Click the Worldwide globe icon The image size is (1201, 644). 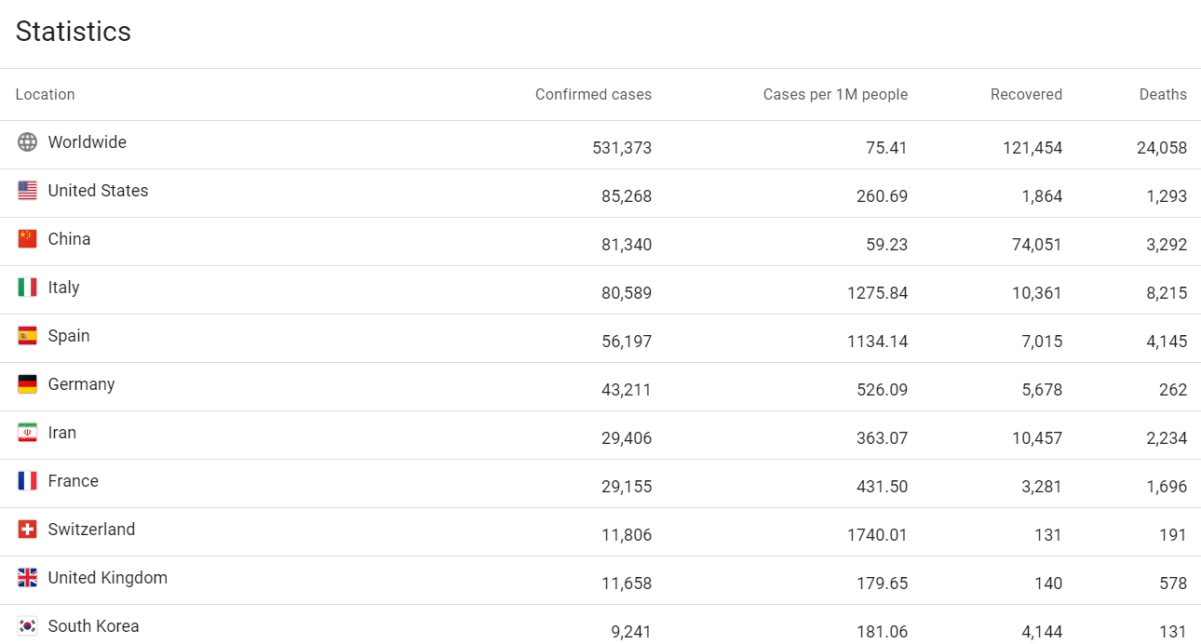tap(28, 142)
